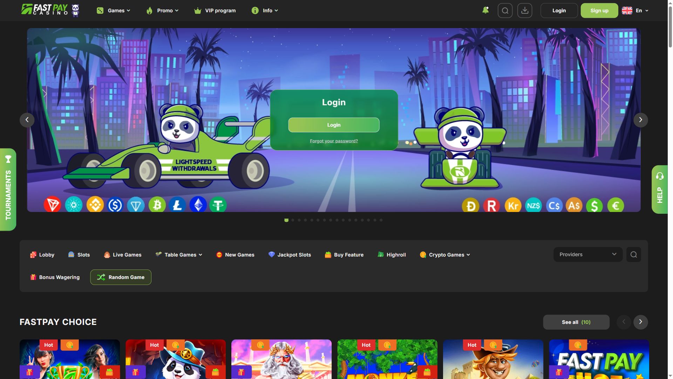Open the VIP program page
The width and height of the screenshot is (673, 379).
[215, 11]
